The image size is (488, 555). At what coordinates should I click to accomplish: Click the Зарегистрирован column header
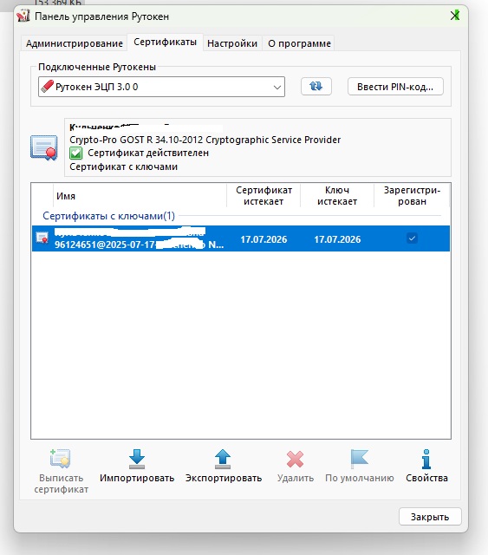(x=412, y=196)
